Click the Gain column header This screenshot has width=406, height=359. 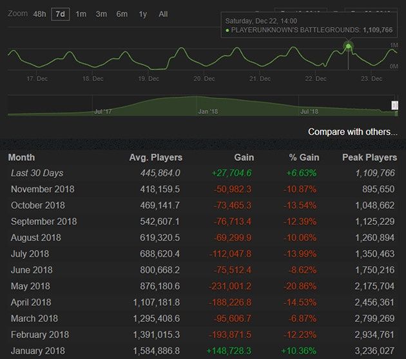pos(244,157)
